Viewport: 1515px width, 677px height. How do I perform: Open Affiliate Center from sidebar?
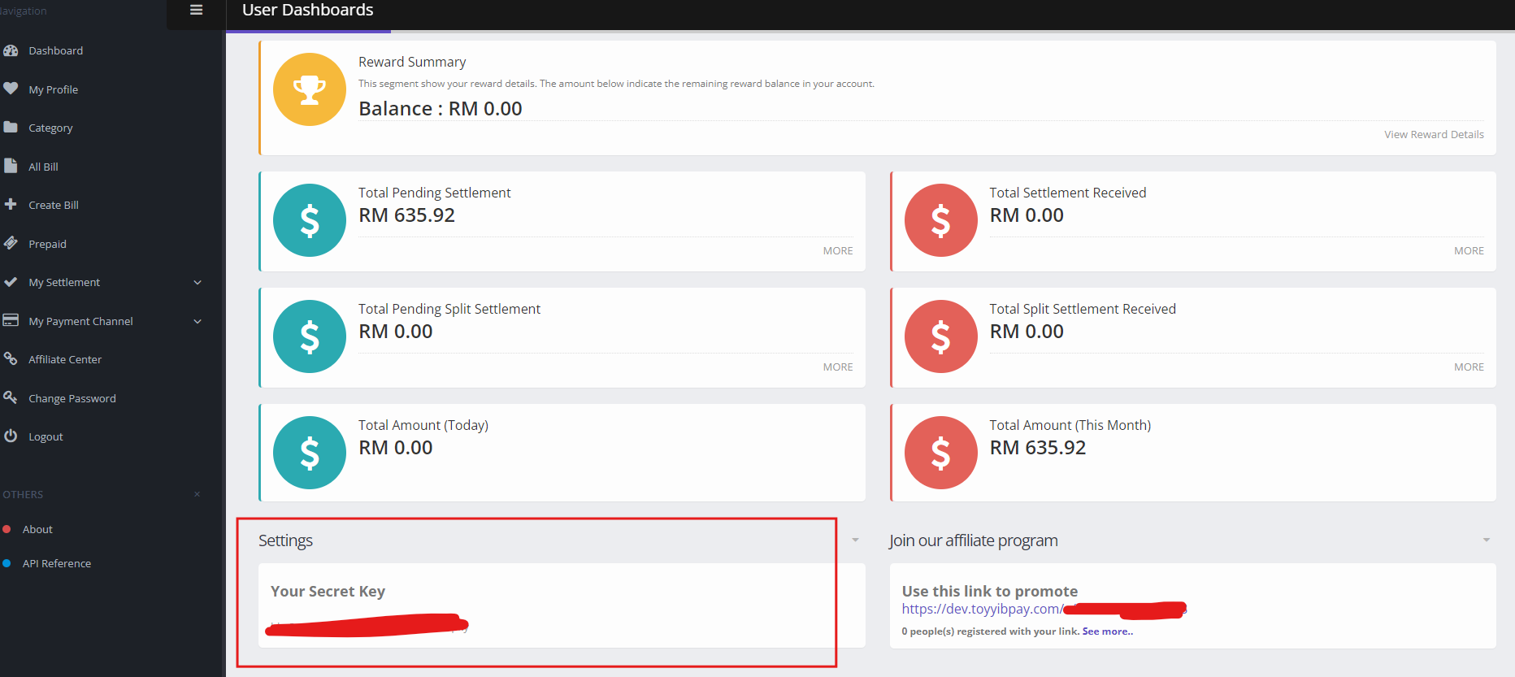click(65, 359)
